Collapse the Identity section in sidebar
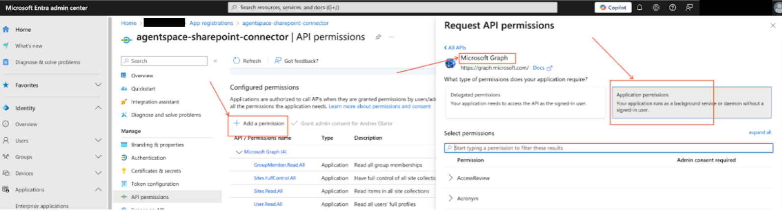The height and width of the screenshot is (211, 782). 98,108
